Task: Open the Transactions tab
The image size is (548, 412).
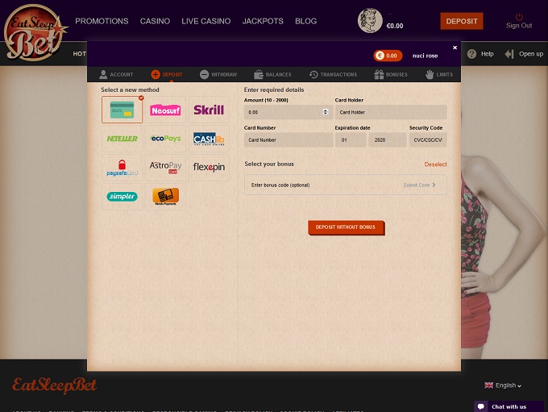Action: 333,74
